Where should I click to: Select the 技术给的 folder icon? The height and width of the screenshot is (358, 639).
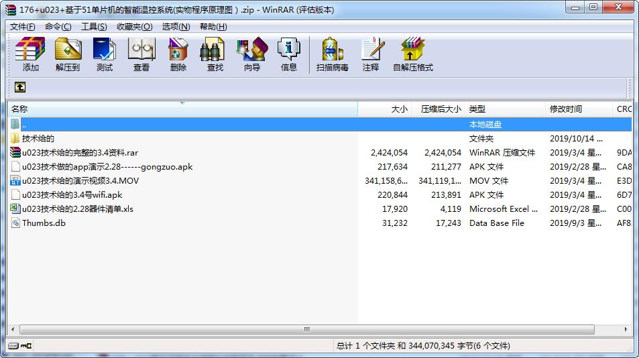pos(15,138)
